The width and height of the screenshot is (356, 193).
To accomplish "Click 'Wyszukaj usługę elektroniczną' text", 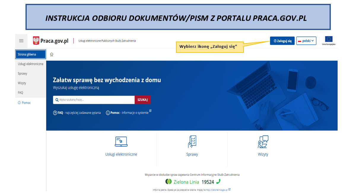I will (x=76, y=88).
